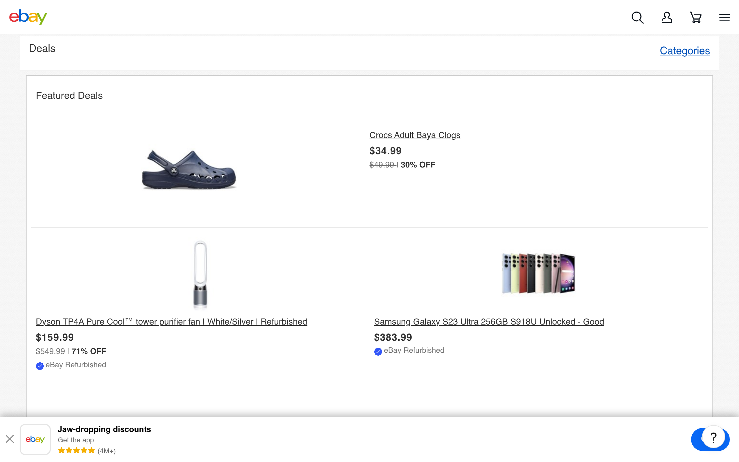
Task: Click the $383.99 Samsung price
Action: click(x=393, y=337)
